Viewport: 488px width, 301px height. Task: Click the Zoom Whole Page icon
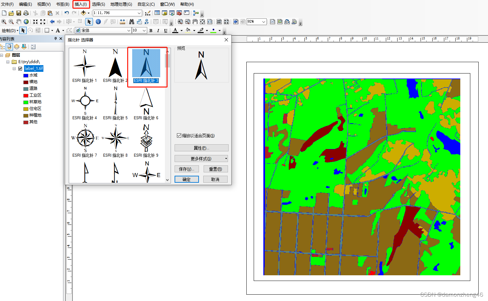202,22
